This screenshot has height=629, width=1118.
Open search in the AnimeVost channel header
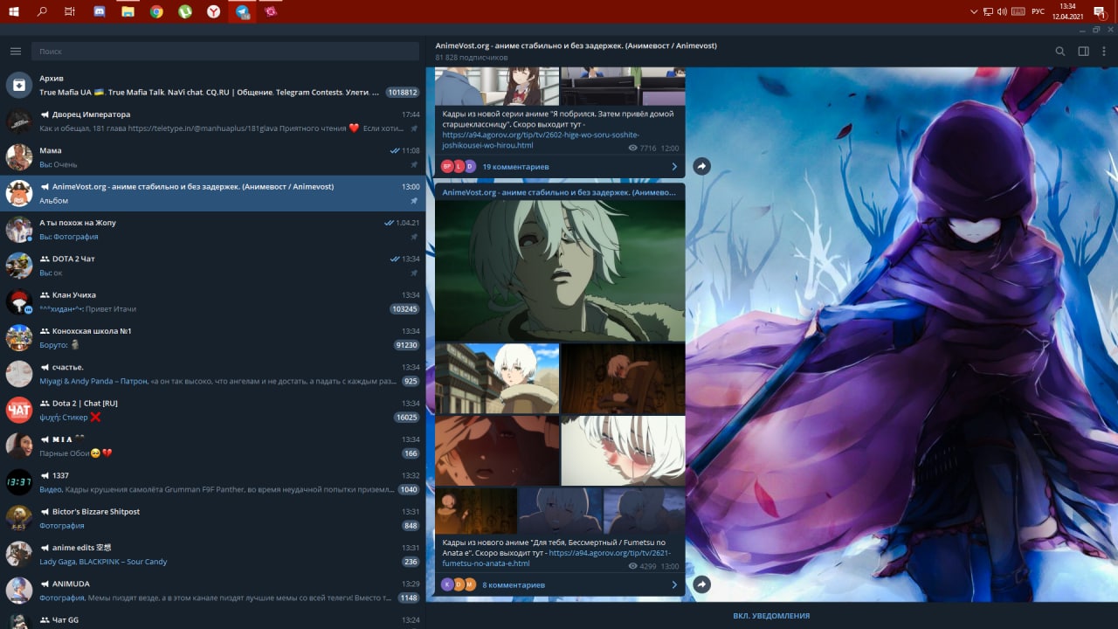pos(1060,52)
